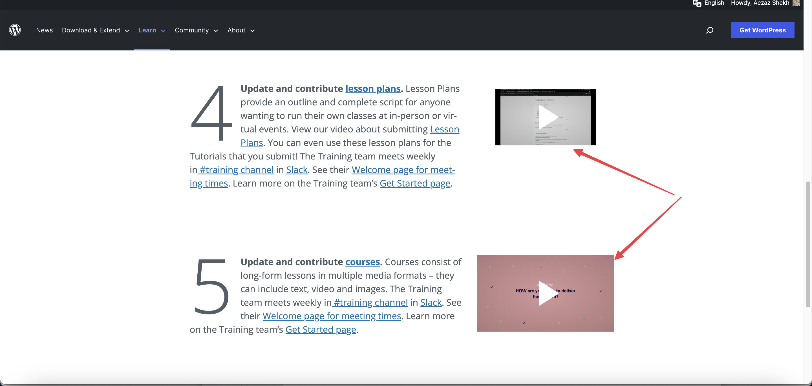Viewport: 812px width, 386px height.
Task: Open Welcome page for meeting times
Action: tap(331, 316)
